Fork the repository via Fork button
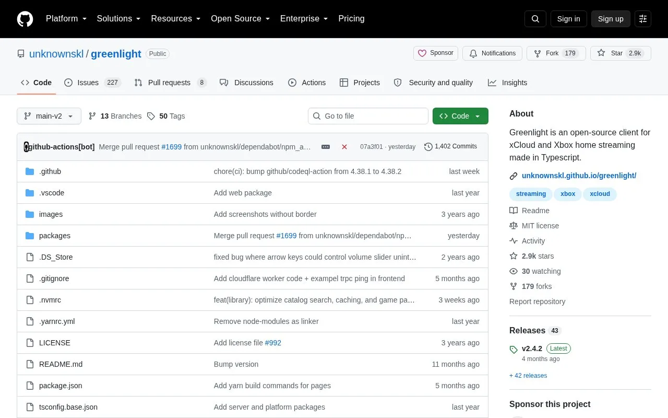The width and height of the screenshot is (668, 418). click(x=556, y=53)
